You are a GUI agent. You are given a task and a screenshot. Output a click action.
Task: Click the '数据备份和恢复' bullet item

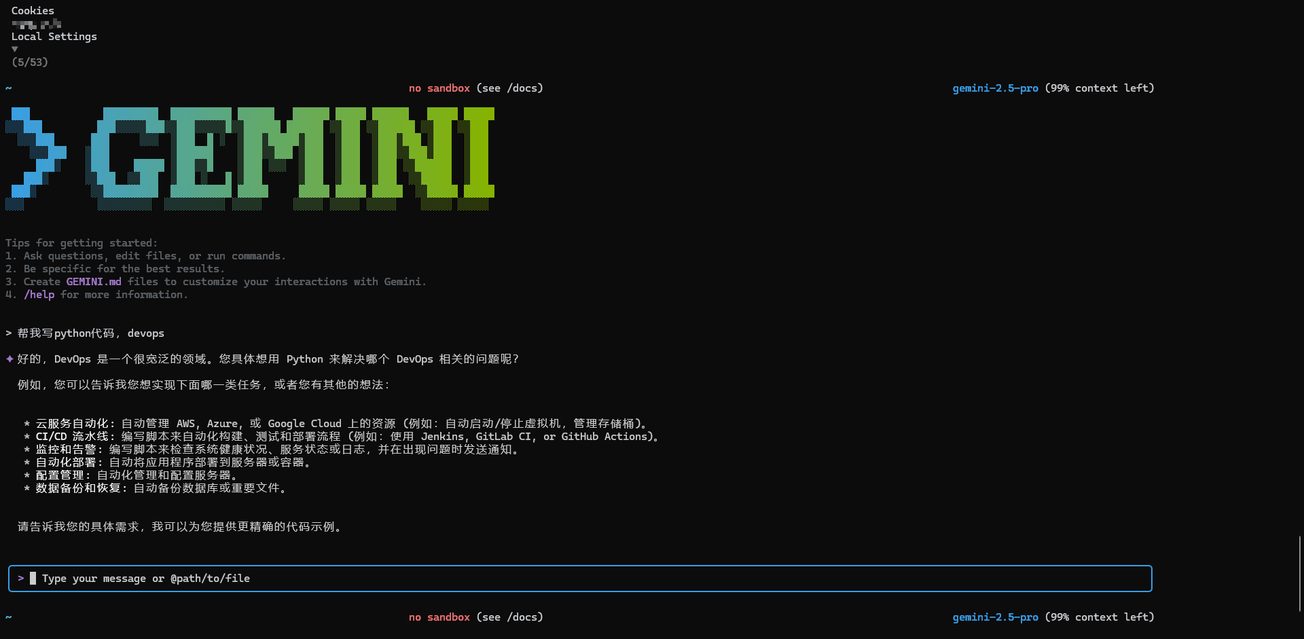click(157, 488)
